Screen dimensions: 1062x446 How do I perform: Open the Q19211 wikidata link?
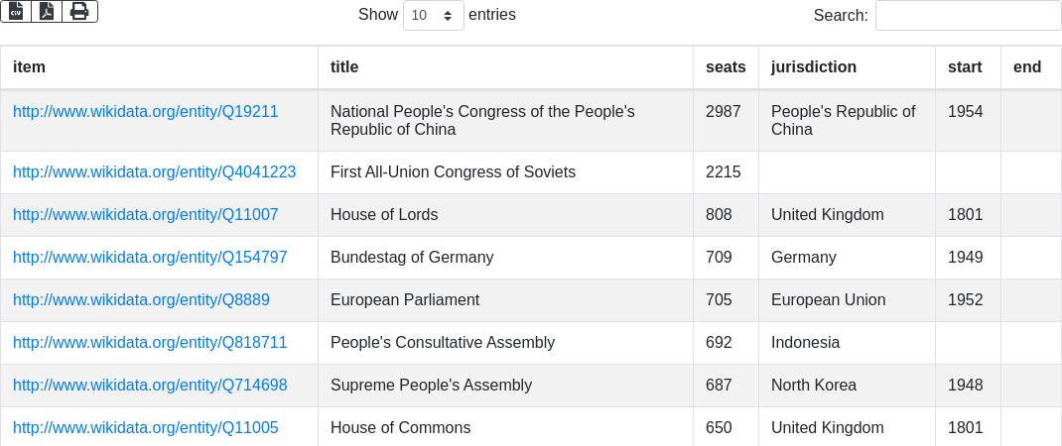(x=146, y=112)
